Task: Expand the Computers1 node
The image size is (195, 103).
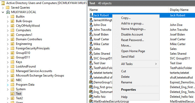Action: [x=8, y=35]
